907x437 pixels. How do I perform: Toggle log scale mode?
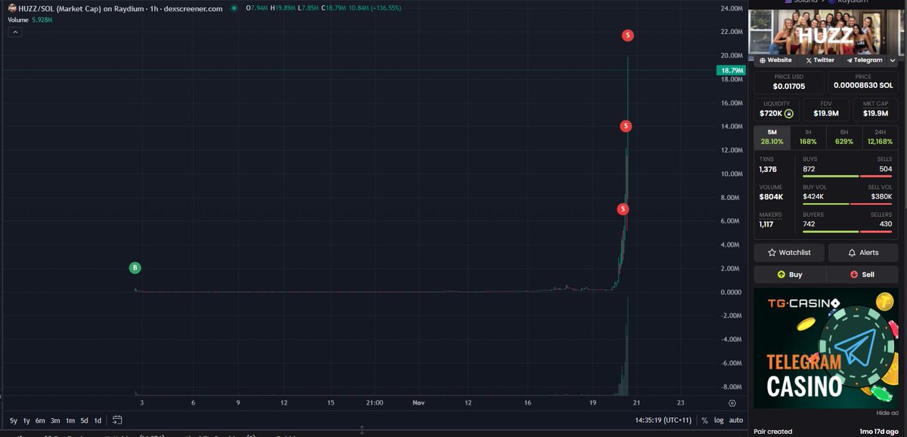(719, 420)
